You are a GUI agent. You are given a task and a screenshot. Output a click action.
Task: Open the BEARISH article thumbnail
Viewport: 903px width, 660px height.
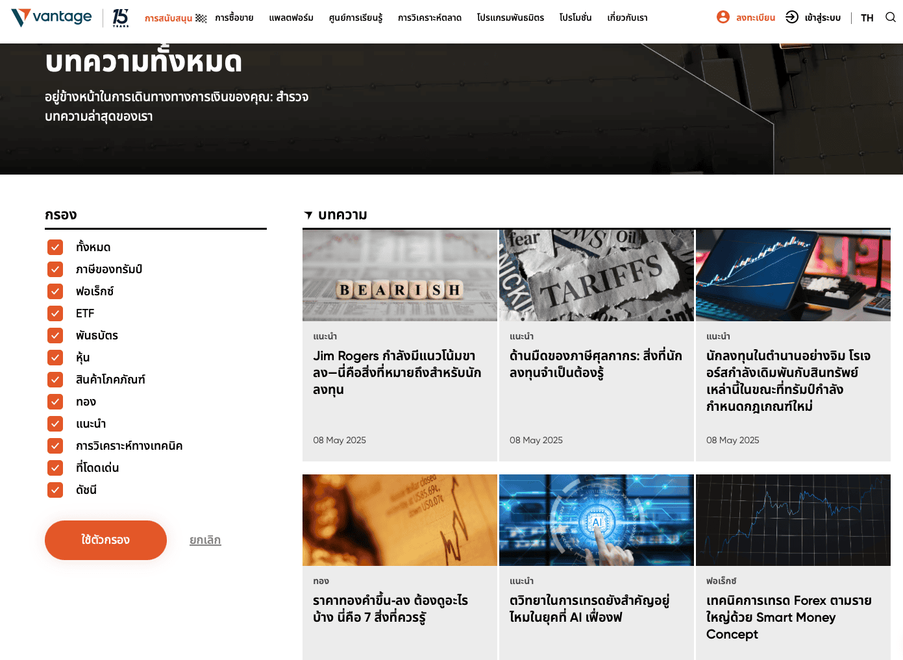(400, 275)
